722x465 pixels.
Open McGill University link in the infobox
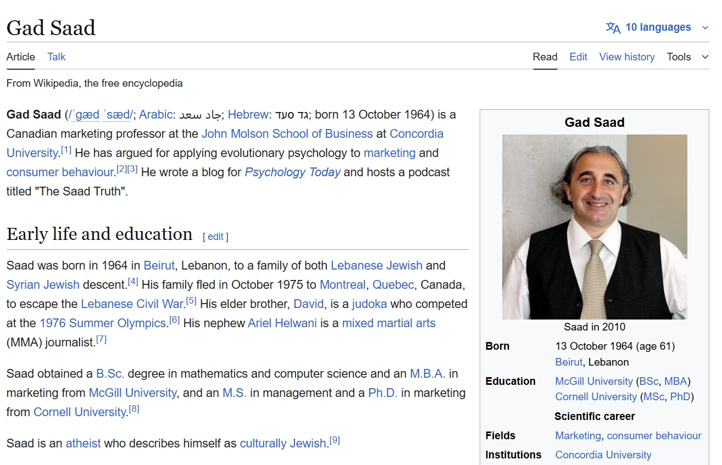[x=594, y=382]
